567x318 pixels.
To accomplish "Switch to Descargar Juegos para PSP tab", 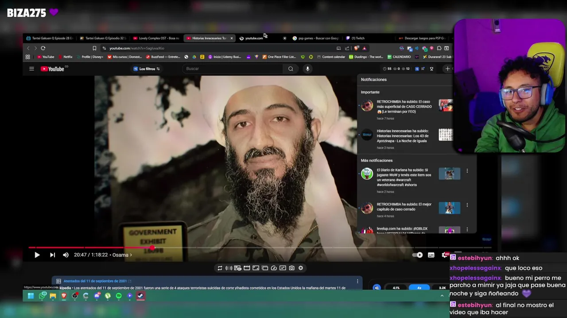I will pos(422,38).
